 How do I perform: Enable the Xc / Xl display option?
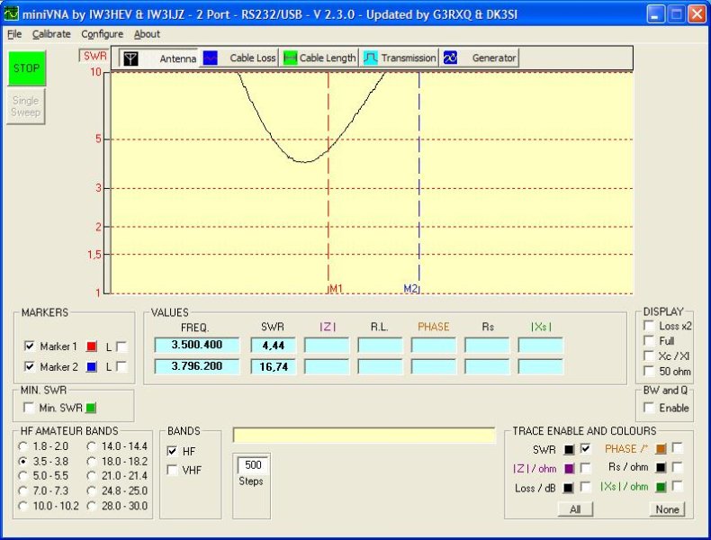click(649, 355)
